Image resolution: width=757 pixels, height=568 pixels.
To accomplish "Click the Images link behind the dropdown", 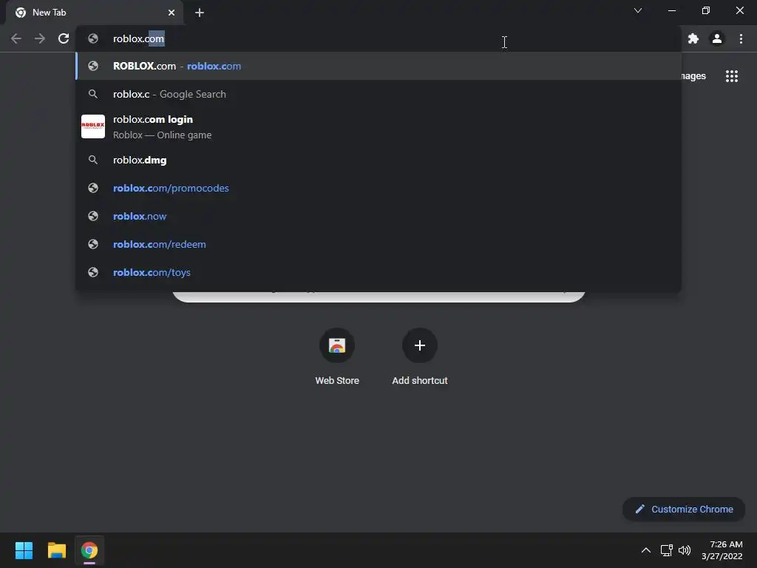I will 693,76.
